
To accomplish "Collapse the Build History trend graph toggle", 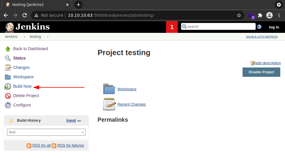I will tap(79, 121).
